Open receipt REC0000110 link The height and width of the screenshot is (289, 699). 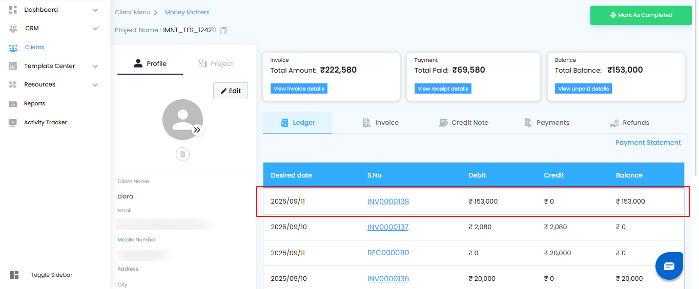388,253
